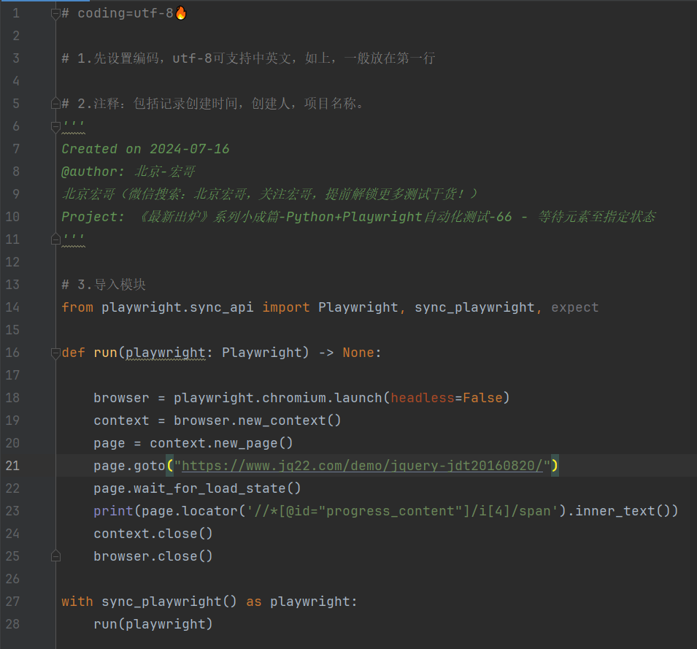Image resolution: width=697 pixels, height=649 pixels.
Task: Click 'run(playwright)' call on last line
Action: click(x=153, y=624)
